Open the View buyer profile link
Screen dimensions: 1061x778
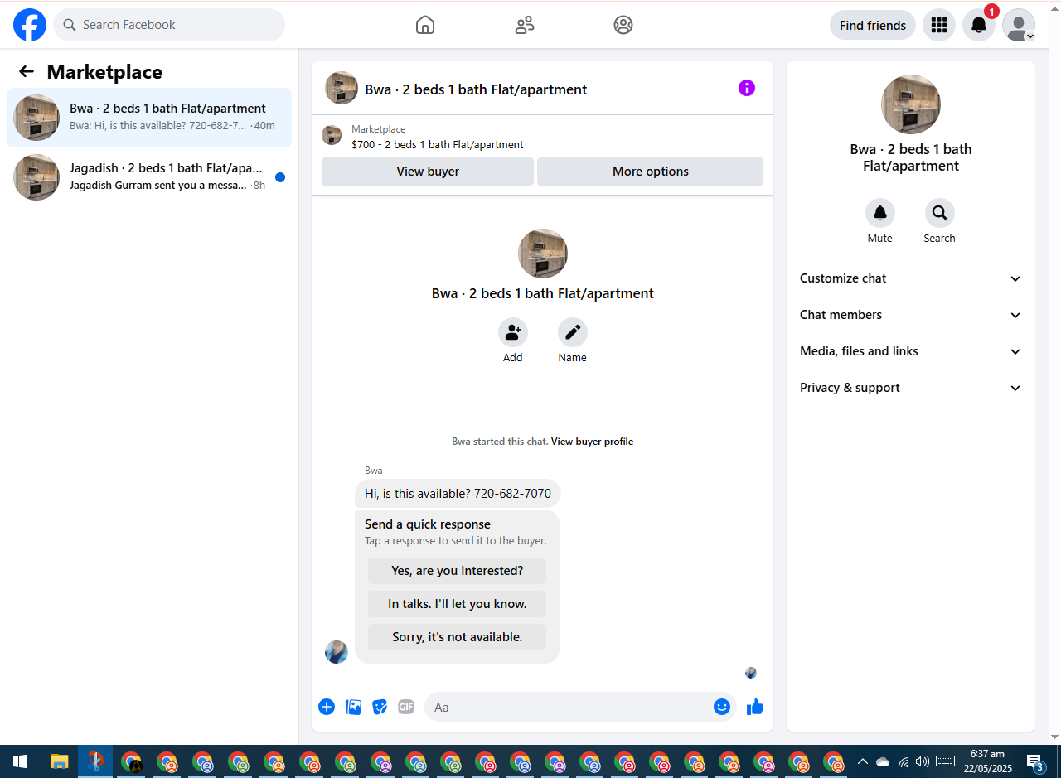pos(592,442)
